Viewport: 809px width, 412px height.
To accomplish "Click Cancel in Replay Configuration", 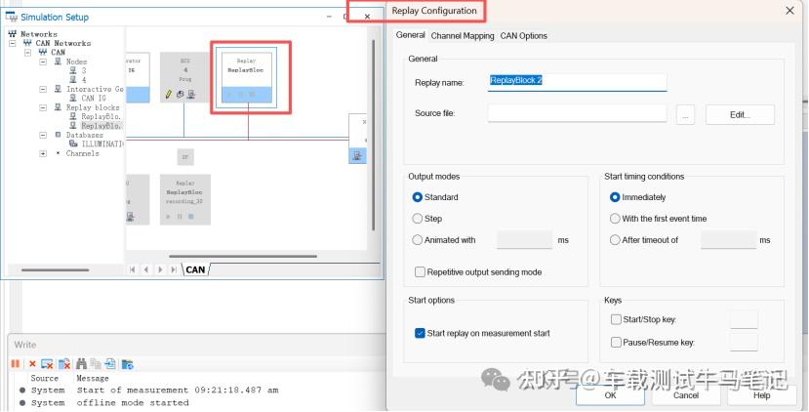I will (x=686, y=395).
